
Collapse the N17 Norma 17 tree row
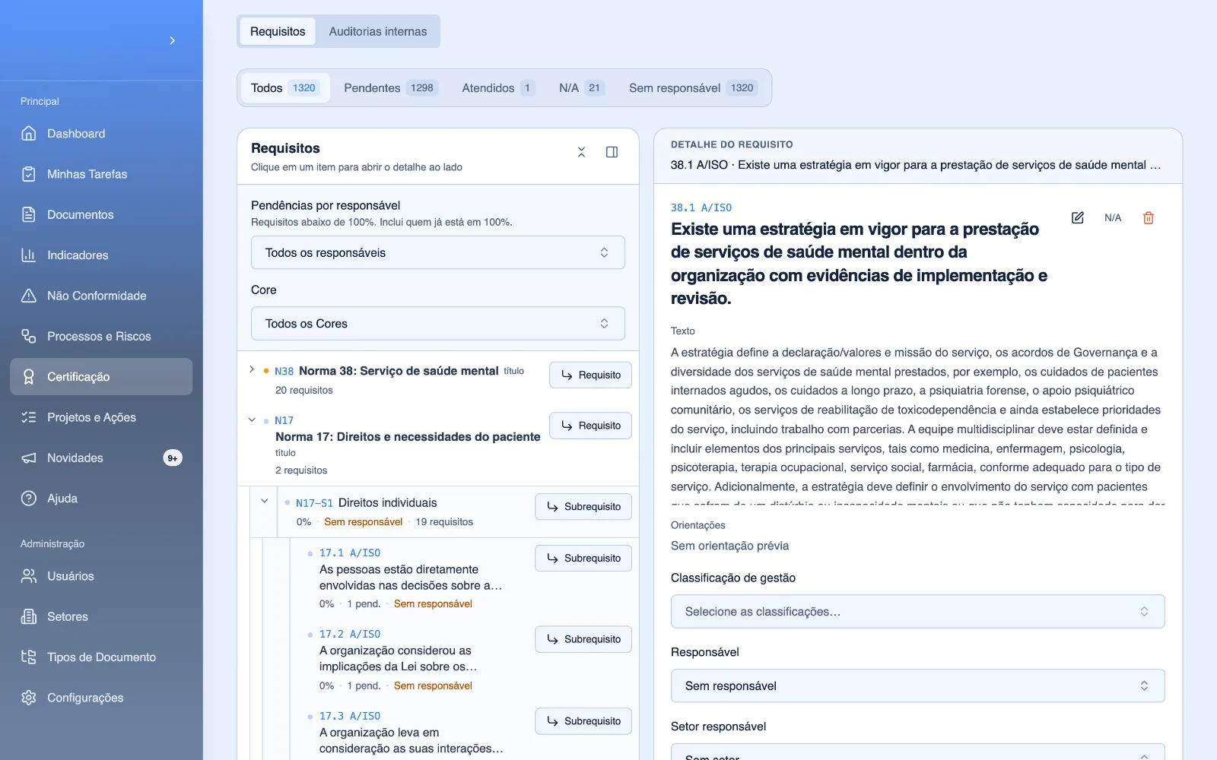point(252,420)
